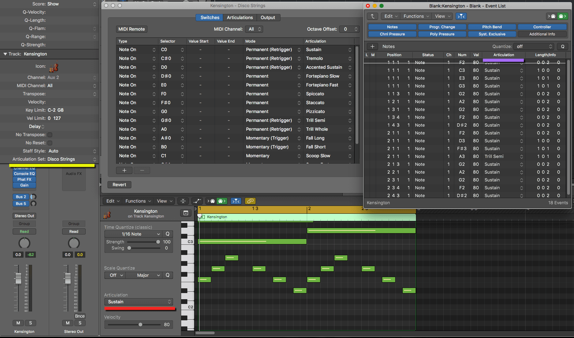574x338 pixels.
Task: Click the Revert button
Action: coord(119,185)
